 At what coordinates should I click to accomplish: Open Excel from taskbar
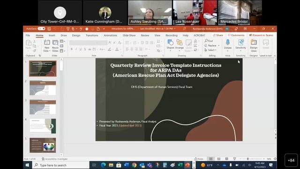click(180, 165)
